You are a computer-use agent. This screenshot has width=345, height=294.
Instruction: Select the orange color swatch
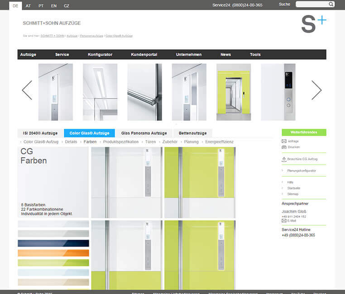(x=53, y=253)
